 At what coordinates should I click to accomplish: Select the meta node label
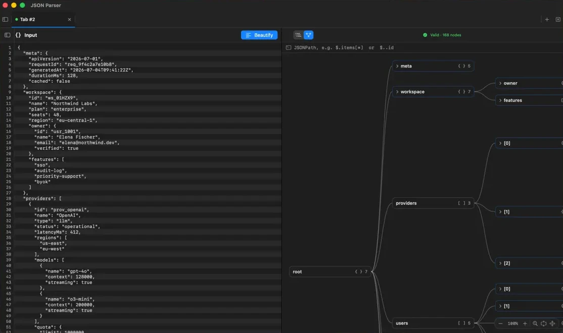pyautogui.click(x=406, y=66)
